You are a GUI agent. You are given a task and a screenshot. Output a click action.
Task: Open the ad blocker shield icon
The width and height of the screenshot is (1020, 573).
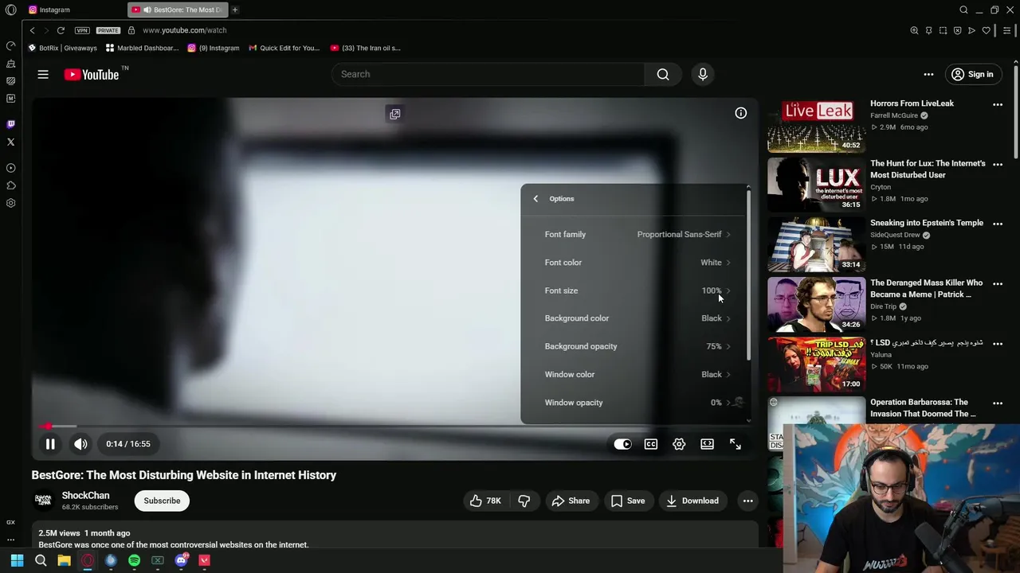pyautogui.click(x=957, y=30)
